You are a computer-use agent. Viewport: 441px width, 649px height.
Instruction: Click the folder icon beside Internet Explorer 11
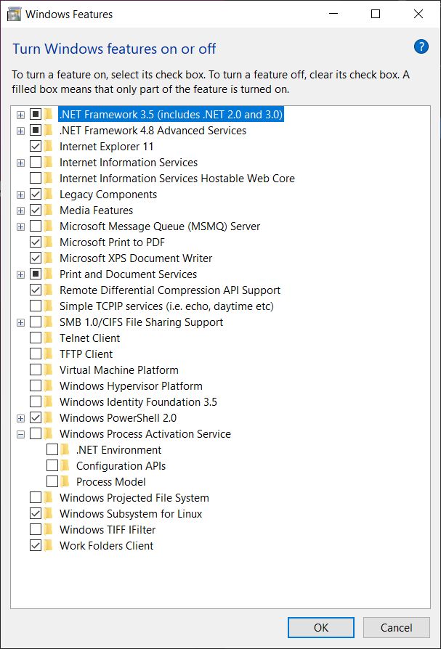coord(49,147)
